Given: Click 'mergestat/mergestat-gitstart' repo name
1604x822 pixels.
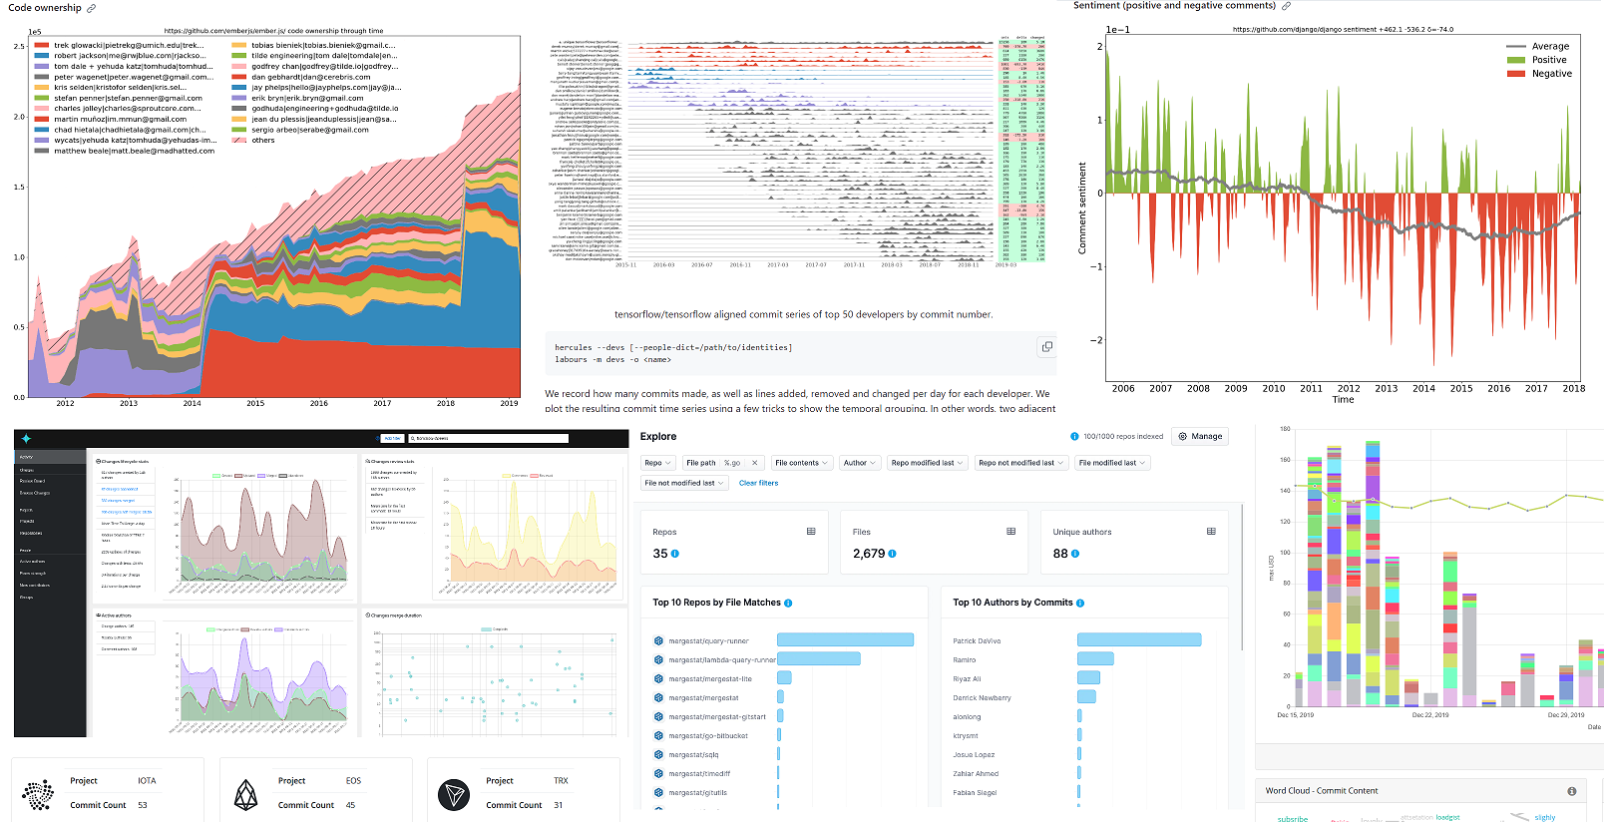Looking at the screenshot, I should click(x=717, y=717).
